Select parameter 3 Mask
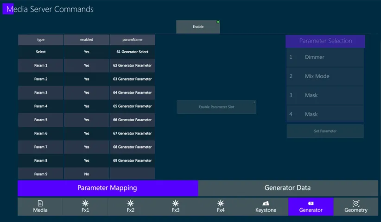Screen dimensions: 381x222 pyautogui.click(x=325, y=95)
